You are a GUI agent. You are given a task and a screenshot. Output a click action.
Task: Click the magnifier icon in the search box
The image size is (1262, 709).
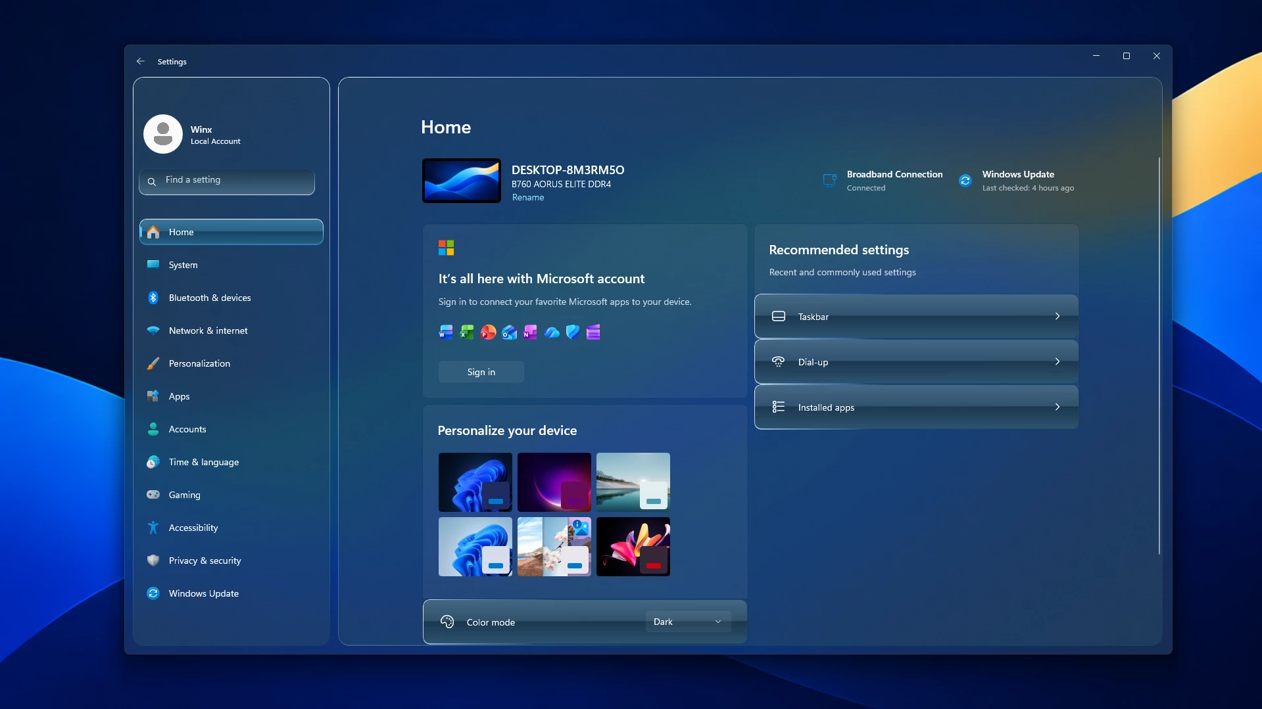[152, 181]
